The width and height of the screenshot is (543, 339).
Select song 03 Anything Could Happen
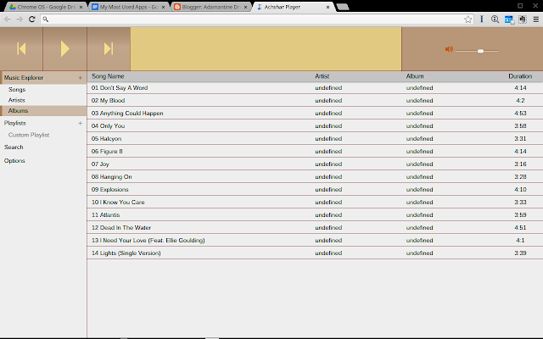(x=315, y=113)
